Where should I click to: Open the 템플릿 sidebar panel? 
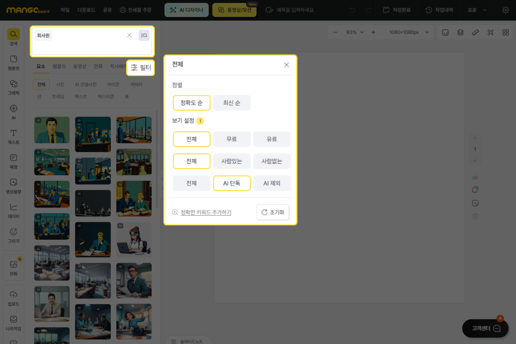tap(14, 62)
